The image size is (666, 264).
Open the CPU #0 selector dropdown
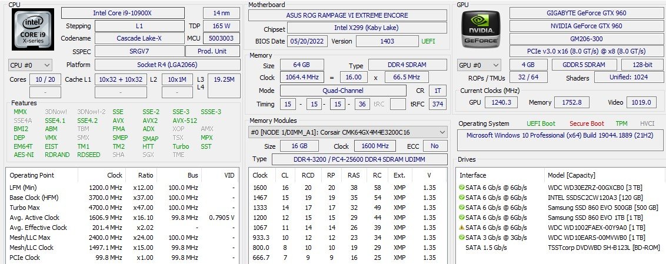click(30, 65)
